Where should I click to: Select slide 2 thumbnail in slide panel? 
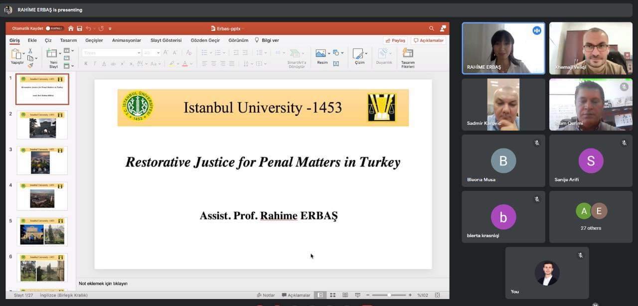(x=42, y=125)
